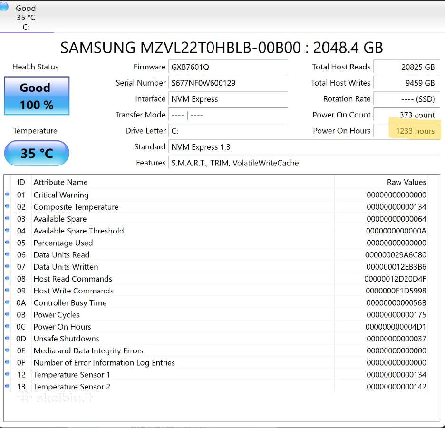Click status dot beside Critical Warning
The height and width of the screenshot is (428, 445).
click(8, 195)
